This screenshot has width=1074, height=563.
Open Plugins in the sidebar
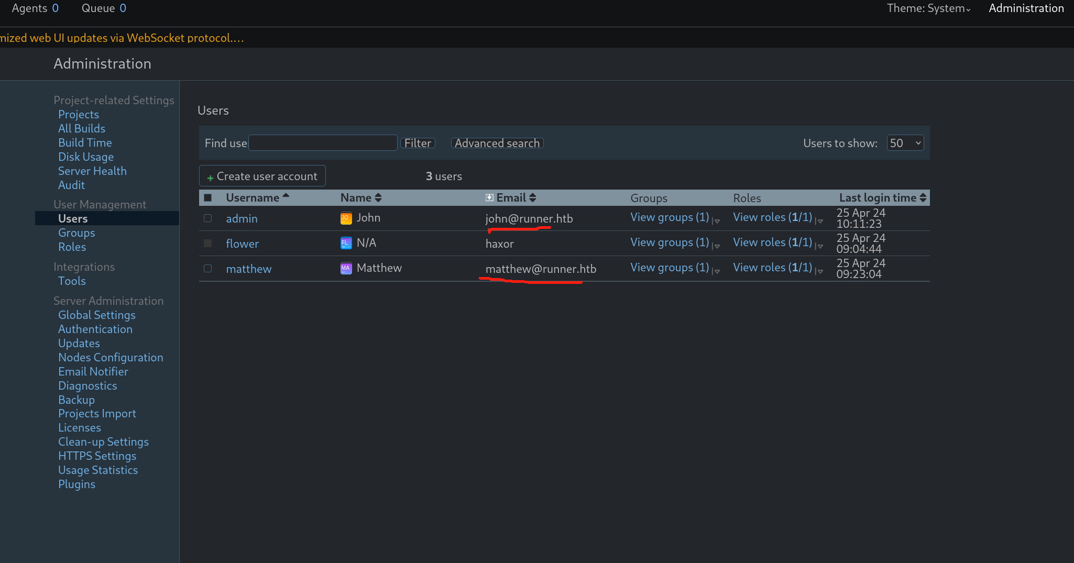tap(76, 484)
